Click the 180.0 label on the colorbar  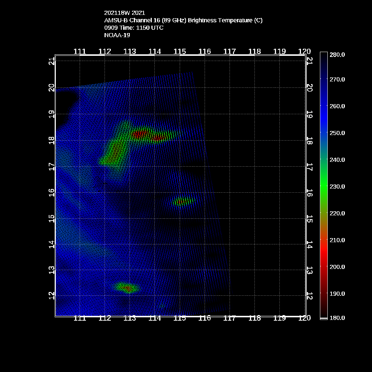[337, 318]
